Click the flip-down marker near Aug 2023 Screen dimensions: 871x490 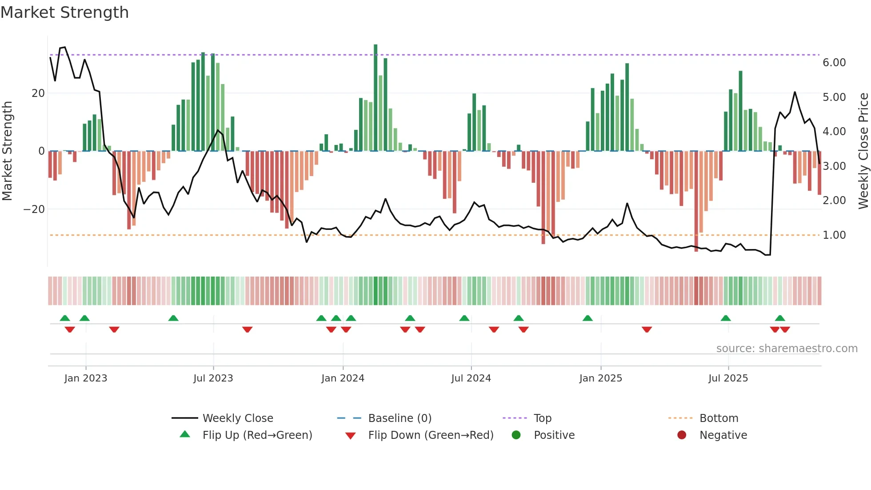tap(248, 329)
